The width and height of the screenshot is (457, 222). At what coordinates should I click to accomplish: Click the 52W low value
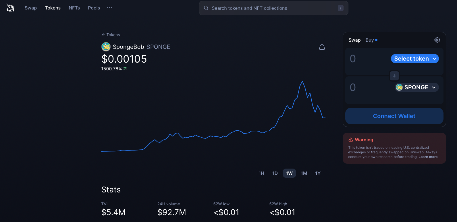click(226, 212)
